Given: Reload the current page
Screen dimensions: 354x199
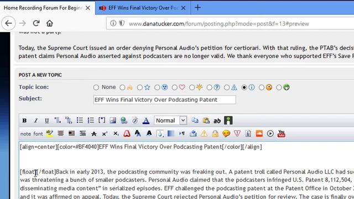Looking at the screenshot, I should 36,23.
